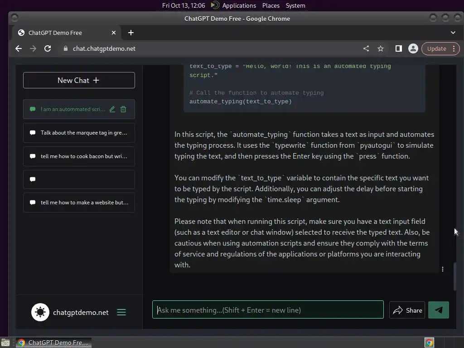Screen dimensions: 464x348
Task: Select the ChatGPT Demo Free tab
Action: 66,33
